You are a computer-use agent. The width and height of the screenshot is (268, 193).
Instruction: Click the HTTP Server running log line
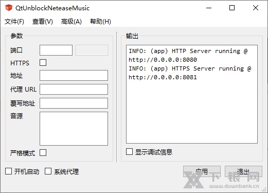tap(188, 51)
